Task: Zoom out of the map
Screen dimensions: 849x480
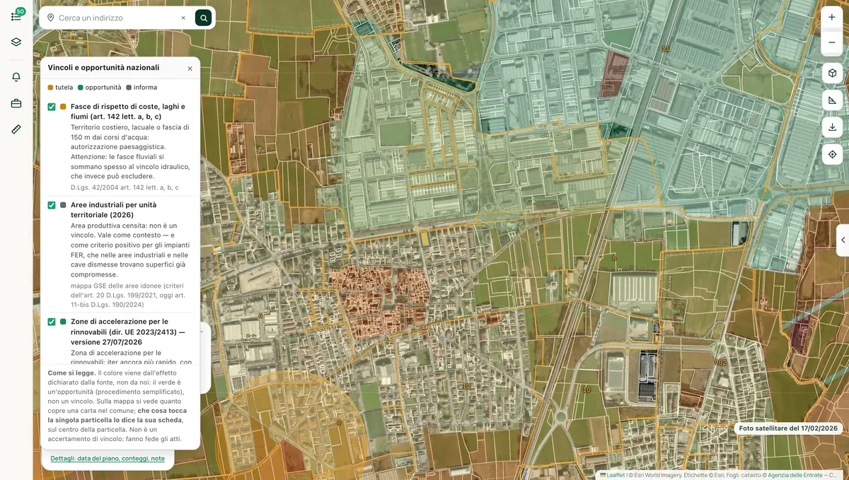Action: 831,42
